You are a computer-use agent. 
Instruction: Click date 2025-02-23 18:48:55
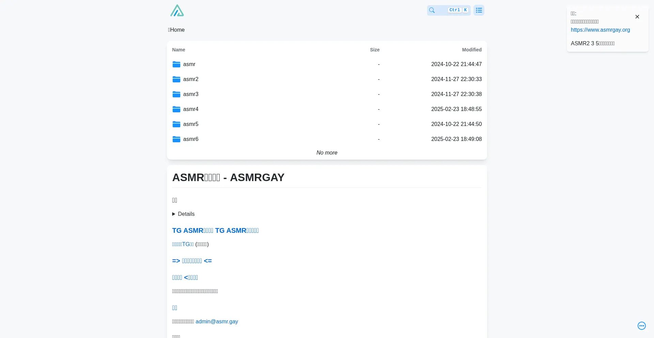coord(456,109)
